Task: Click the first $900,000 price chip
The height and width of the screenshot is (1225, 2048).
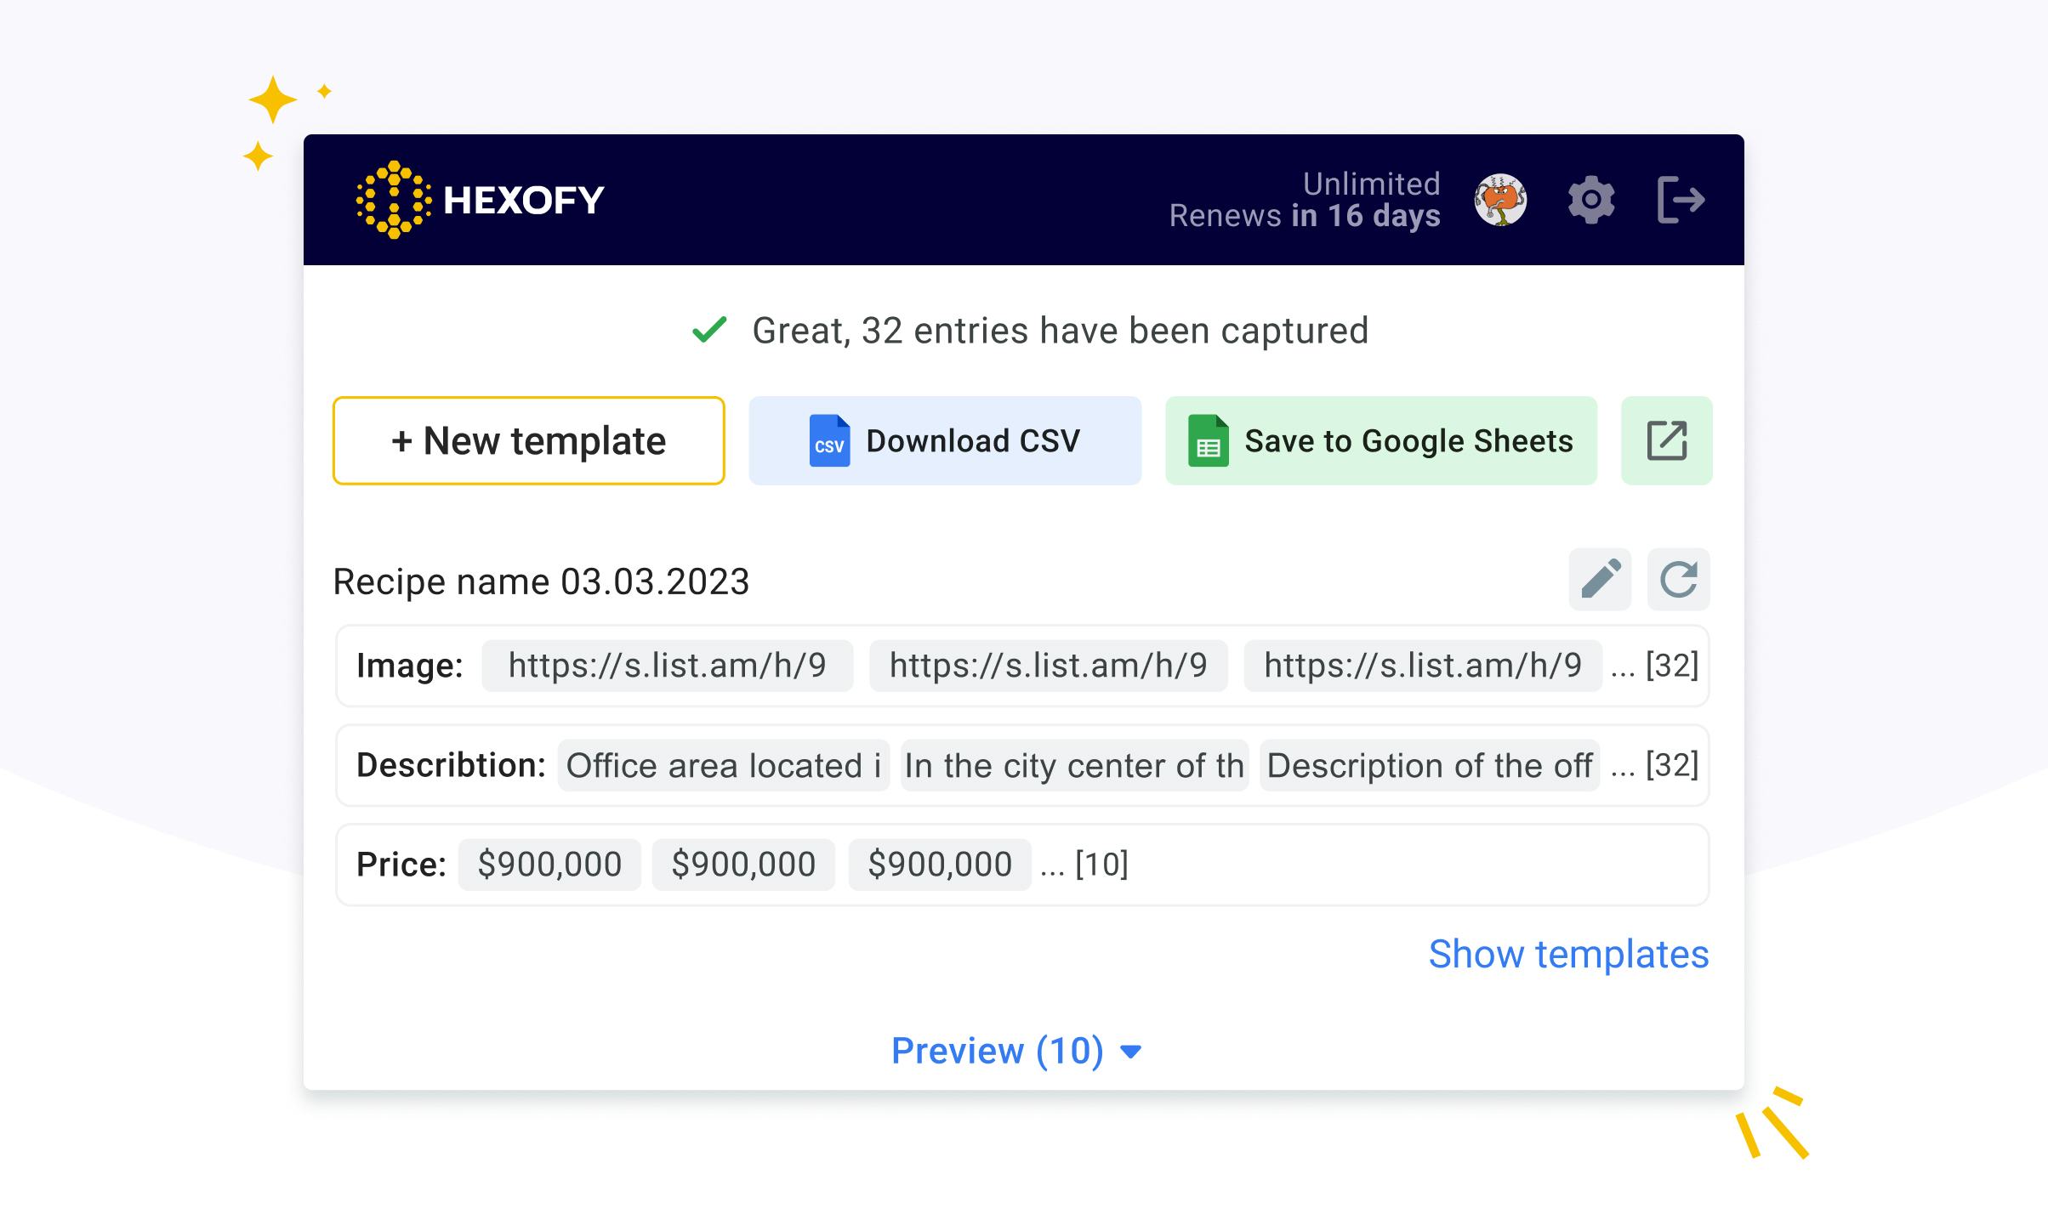Action: click(549, 864)
